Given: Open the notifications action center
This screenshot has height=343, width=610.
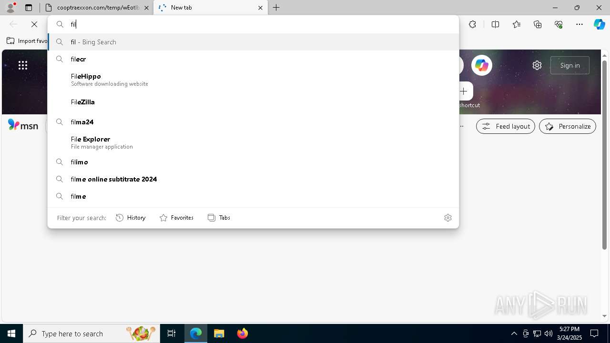Looking at the screenshot, I should [594, 333].
